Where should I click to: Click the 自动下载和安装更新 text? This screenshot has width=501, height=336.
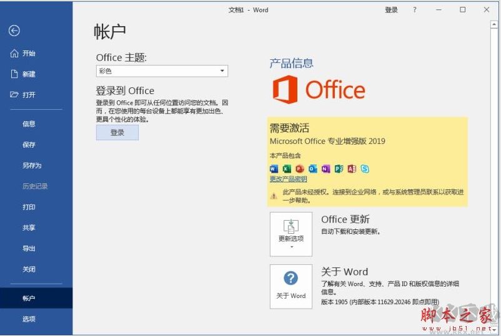(351, 231)
